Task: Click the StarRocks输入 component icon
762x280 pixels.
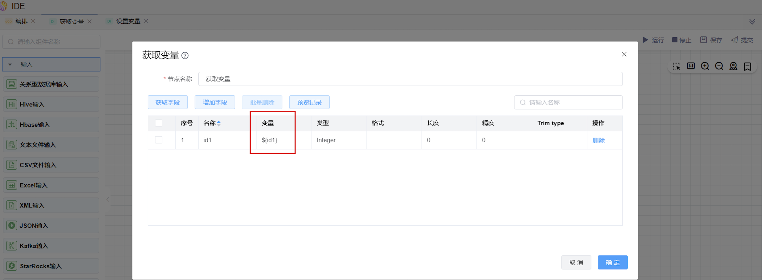Action: (x=12, y=266)
